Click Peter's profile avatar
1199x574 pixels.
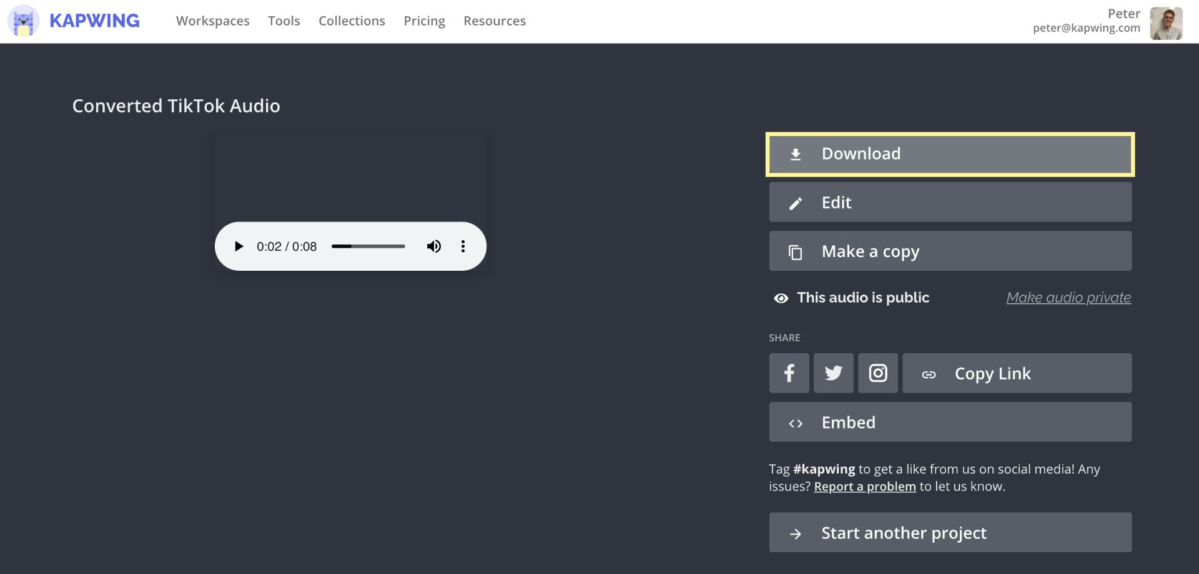(1166, 23)
